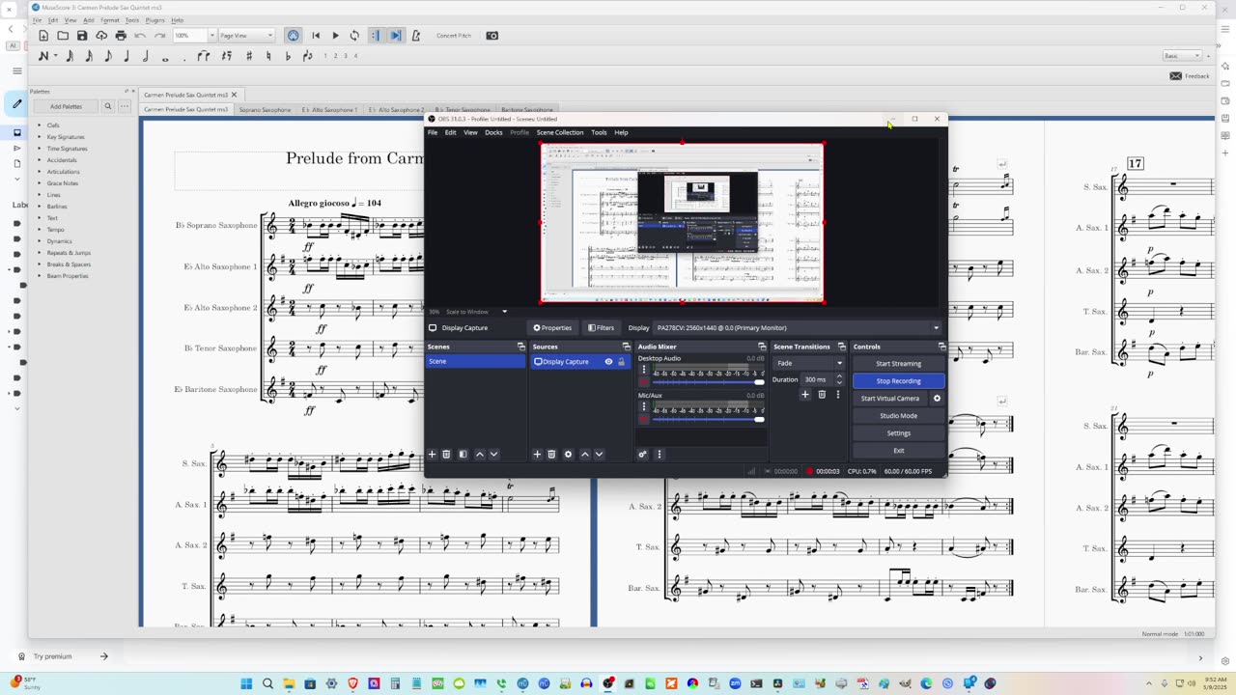Open Display Capture source properties gear icon
The image size is (1236, 695).
(568, 454)
